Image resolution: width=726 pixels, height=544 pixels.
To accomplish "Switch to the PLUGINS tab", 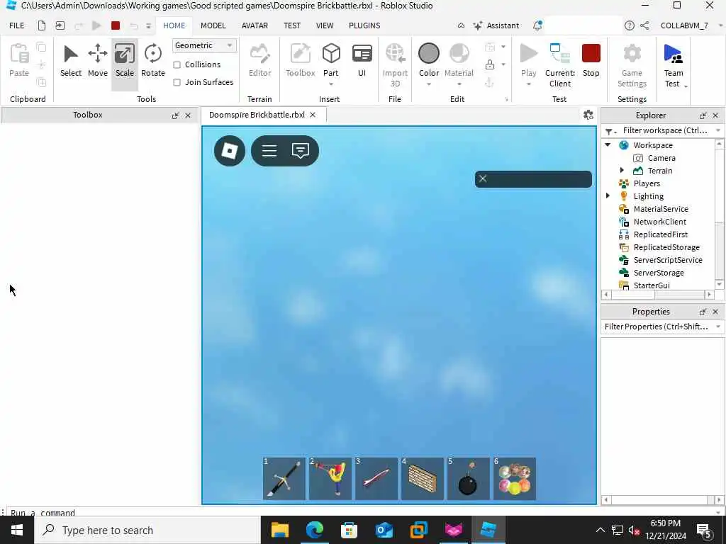I will pyautogui.click(x=364, y=25).
